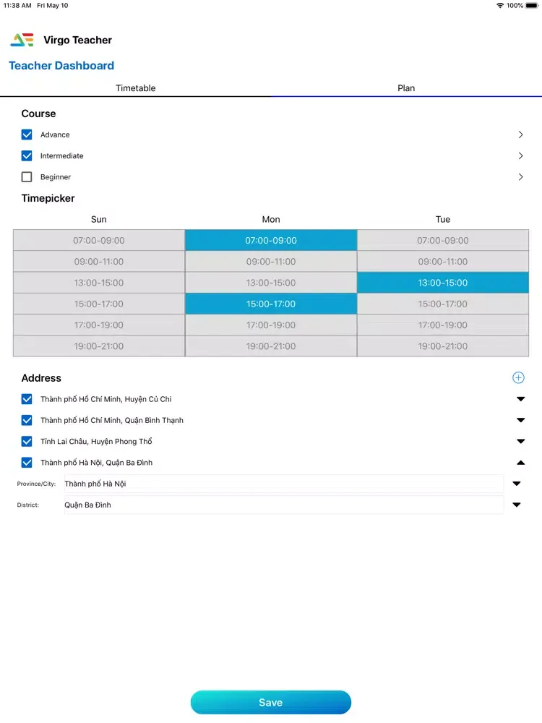The height and width of the screenshot is (723, 542).
Task: Click the Advance course label
Action: 55,134
